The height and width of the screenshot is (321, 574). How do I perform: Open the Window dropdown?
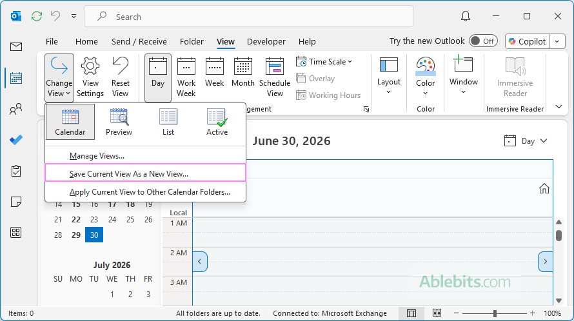[464, 75]
